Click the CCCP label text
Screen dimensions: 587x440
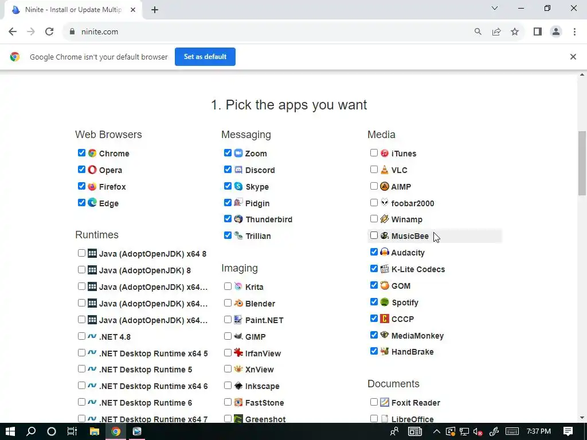(402, 319)
